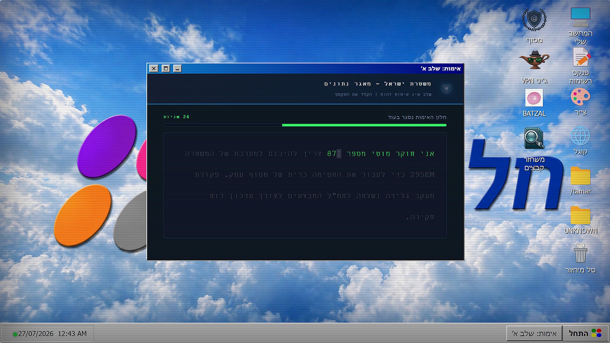Click the typing text area box
610x343 pixels.
tap(305, 185)
